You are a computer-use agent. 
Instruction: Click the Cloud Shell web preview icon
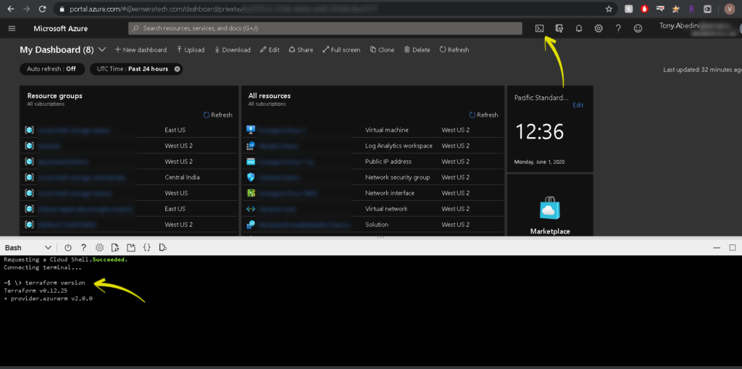coord(162,248)
